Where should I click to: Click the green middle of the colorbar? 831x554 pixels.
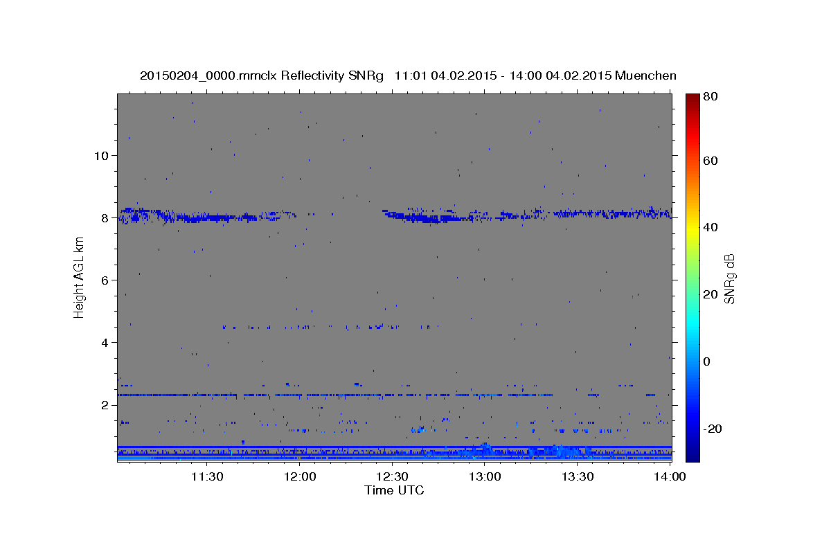(x=692, y=277)
